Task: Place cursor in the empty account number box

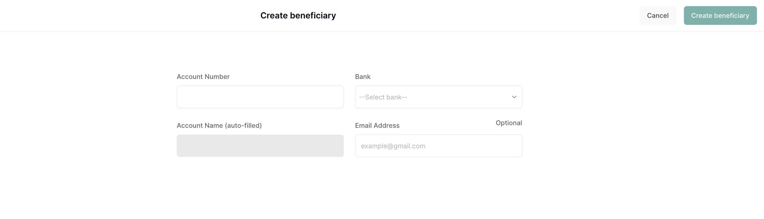Action: tap(260, 97)
